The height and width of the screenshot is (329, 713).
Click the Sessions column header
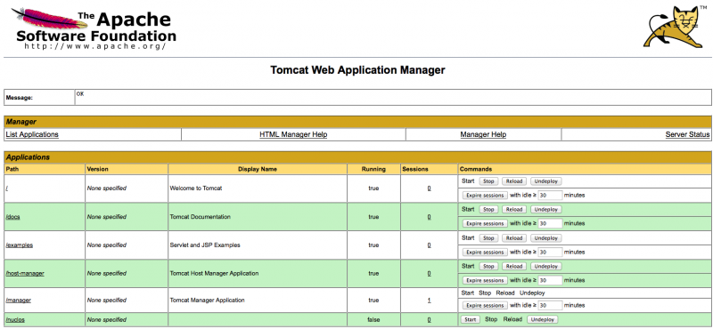(x=415, y=169)
